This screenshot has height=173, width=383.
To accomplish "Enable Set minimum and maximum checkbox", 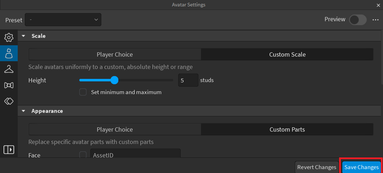I will coord(83,92).
